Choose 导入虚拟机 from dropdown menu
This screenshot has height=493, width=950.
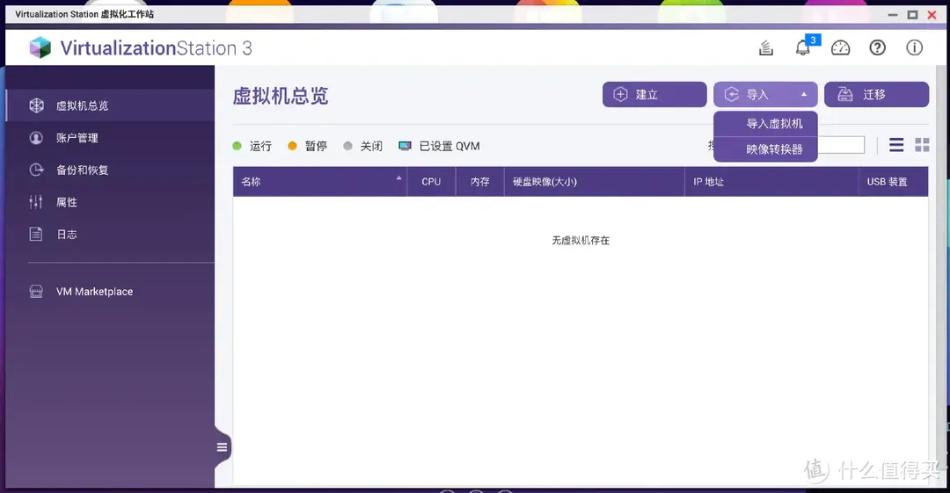(766, 124)
